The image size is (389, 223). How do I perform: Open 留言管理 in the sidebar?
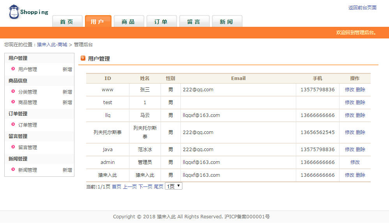(28, 147)
